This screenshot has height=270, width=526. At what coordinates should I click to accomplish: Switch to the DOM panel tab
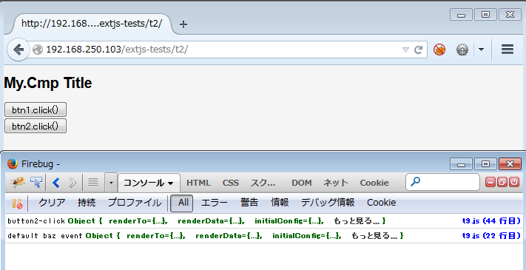coord(302,183)
